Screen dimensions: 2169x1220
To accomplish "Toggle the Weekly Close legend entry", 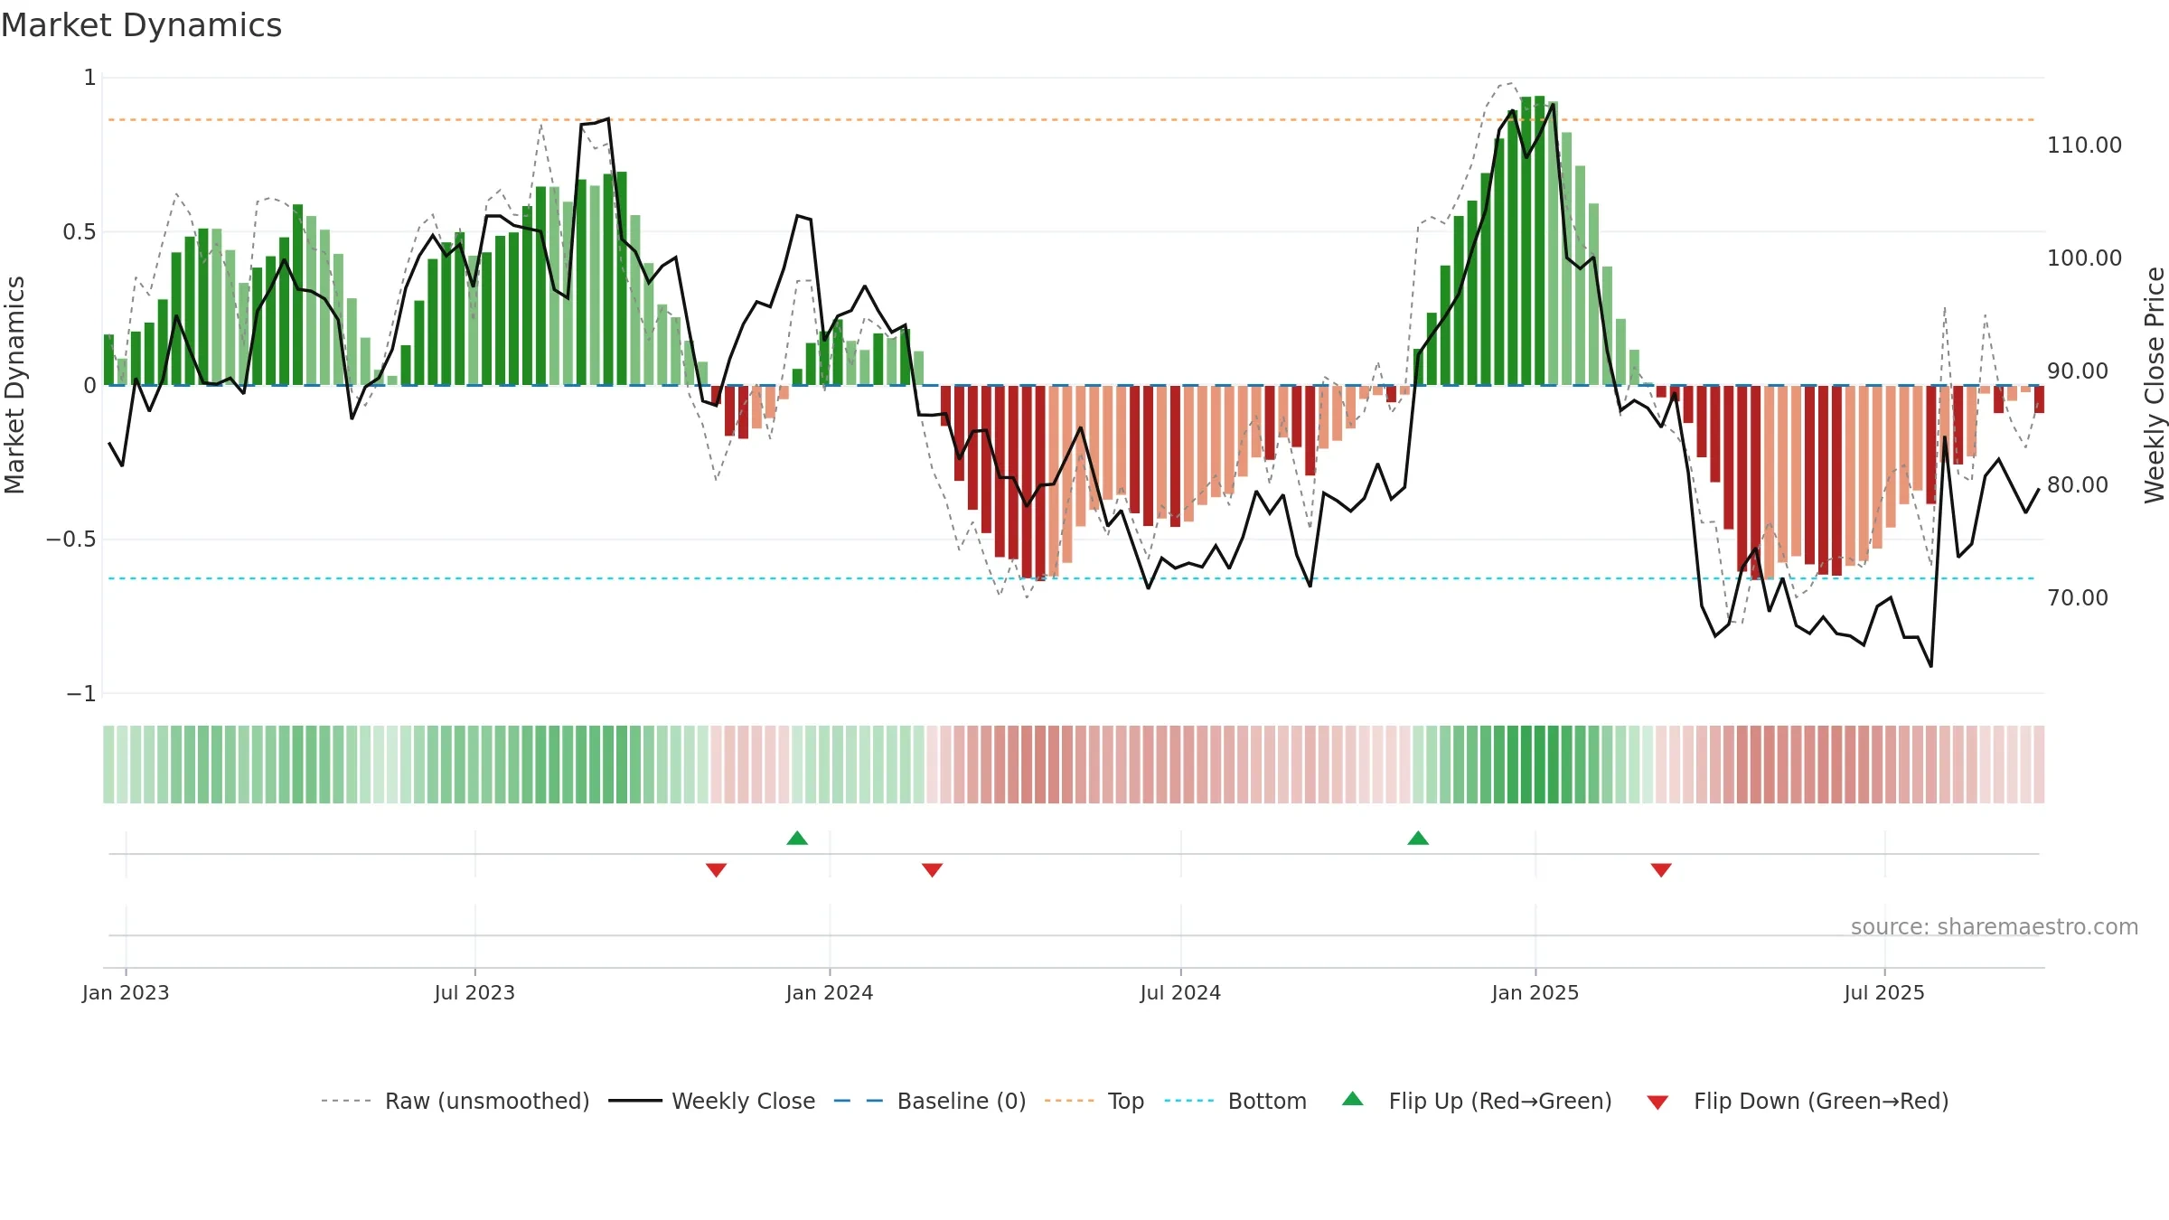I will (712, 1101).
